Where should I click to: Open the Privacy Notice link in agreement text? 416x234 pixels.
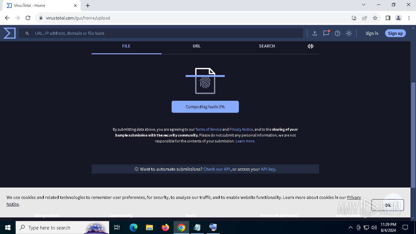point(241,129)
